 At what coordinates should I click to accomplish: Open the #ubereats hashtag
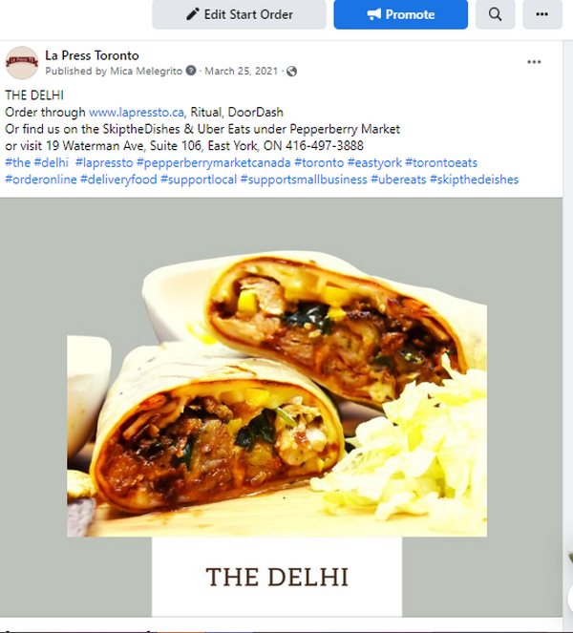398,179
